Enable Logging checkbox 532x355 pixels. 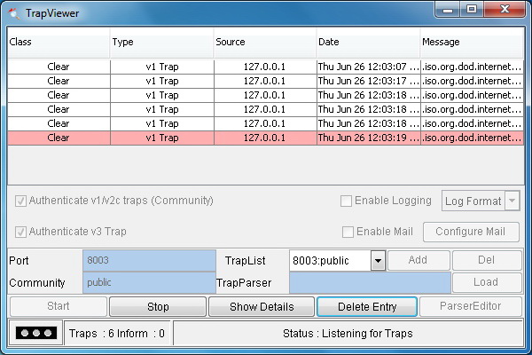[x=346, y=201]
